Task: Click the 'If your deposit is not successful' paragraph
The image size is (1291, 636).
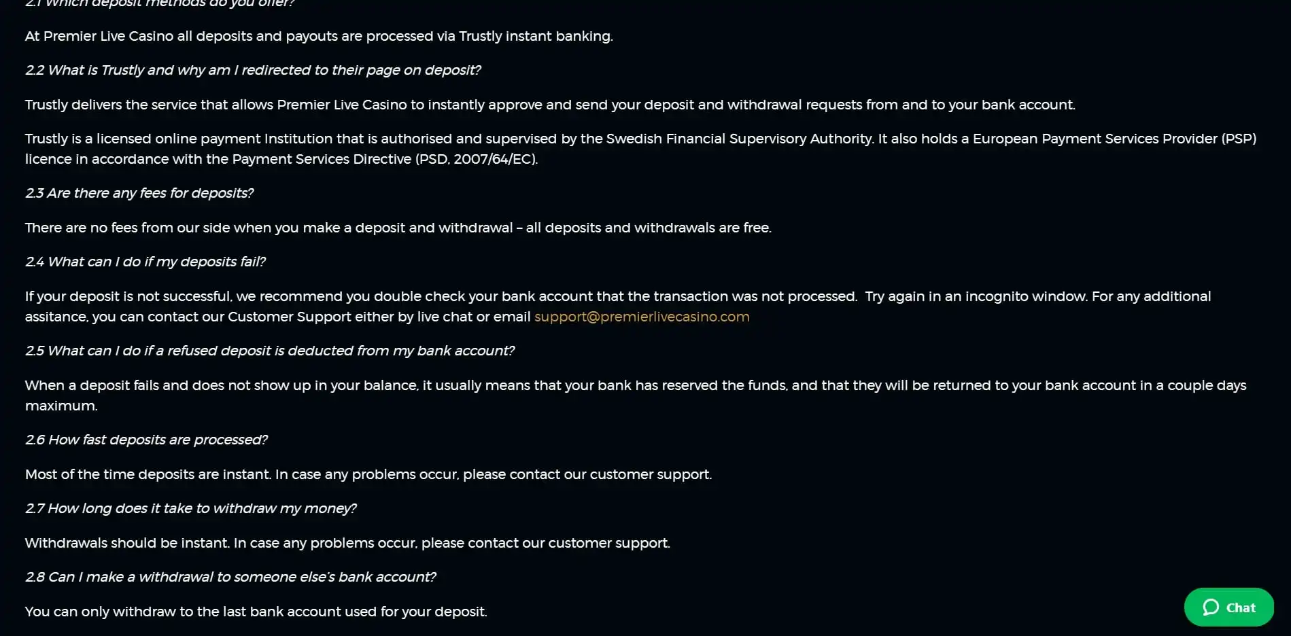Action: pyautogui.click(x=441, y=297)
